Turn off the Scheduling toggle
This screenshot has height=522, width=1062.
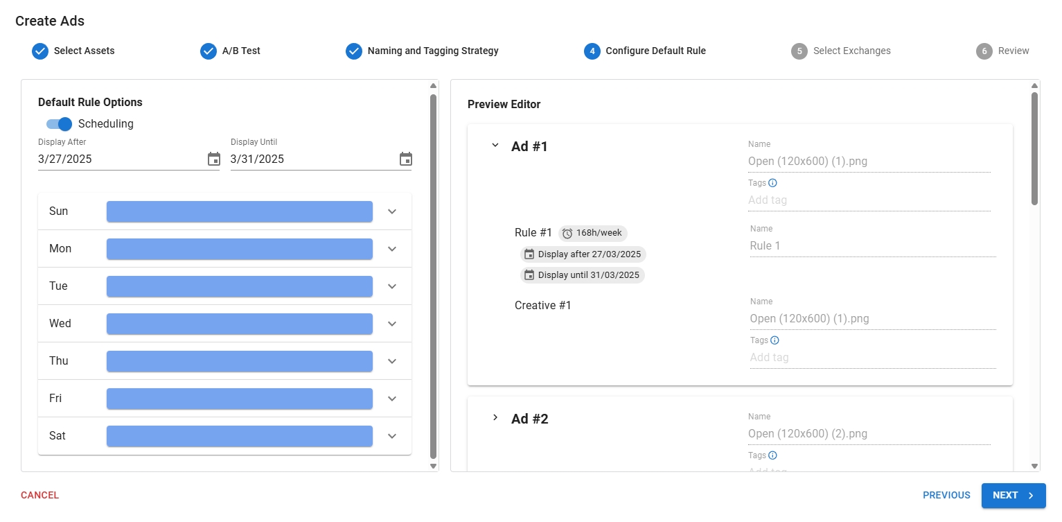point(59,124)
